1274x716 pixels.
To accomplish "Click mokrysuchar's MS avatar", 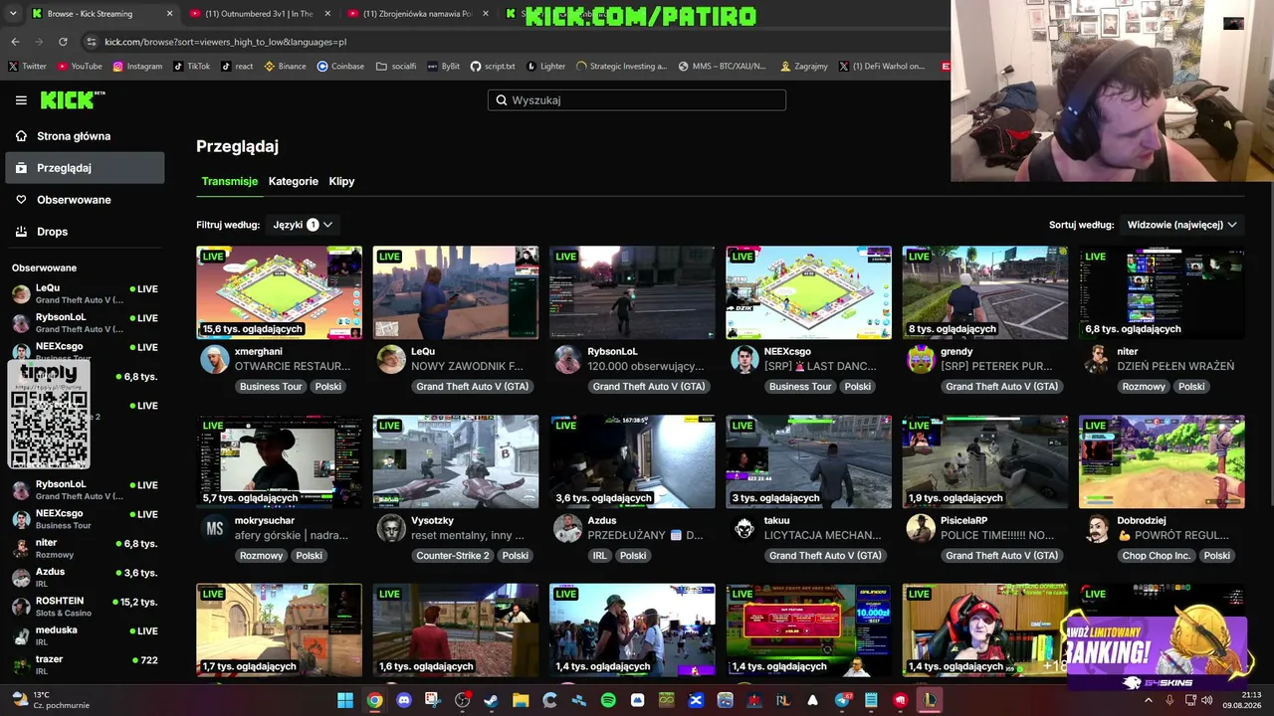I will (x=214, y=528).
